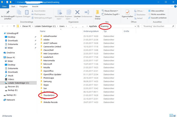Select Lokaler Datenträger (C:) in sidebar
This screenshot has height=117, width=177.
pos(18,83)
